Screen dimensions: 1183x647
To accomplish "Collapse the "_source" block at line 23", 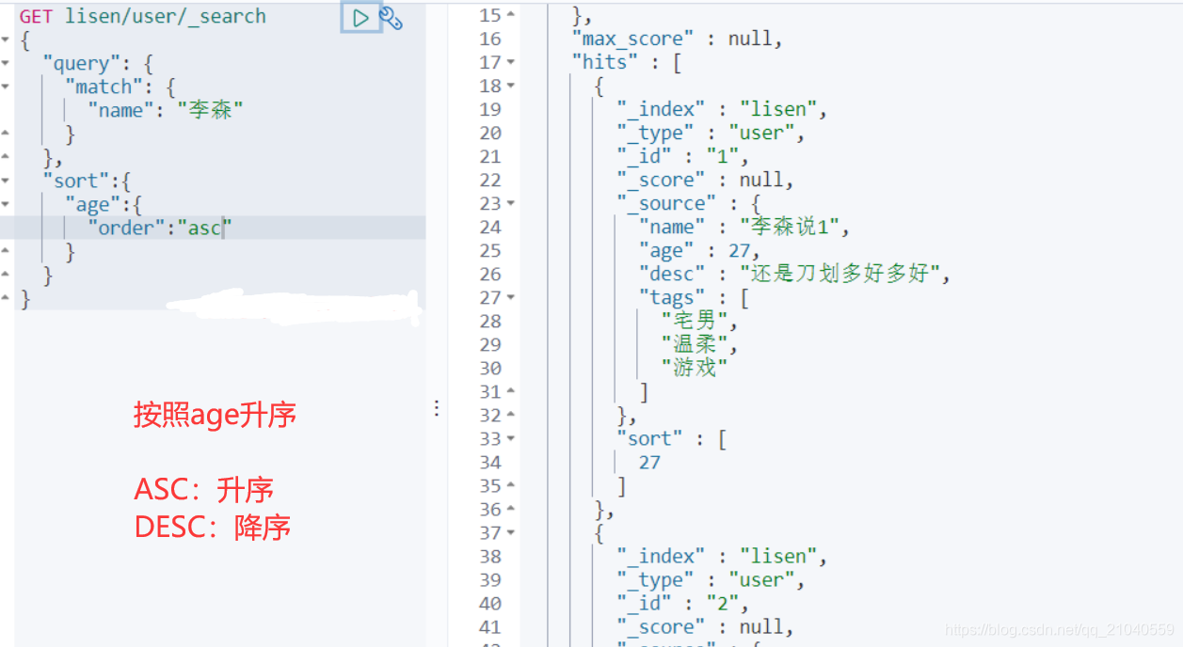I will (510, 203).
